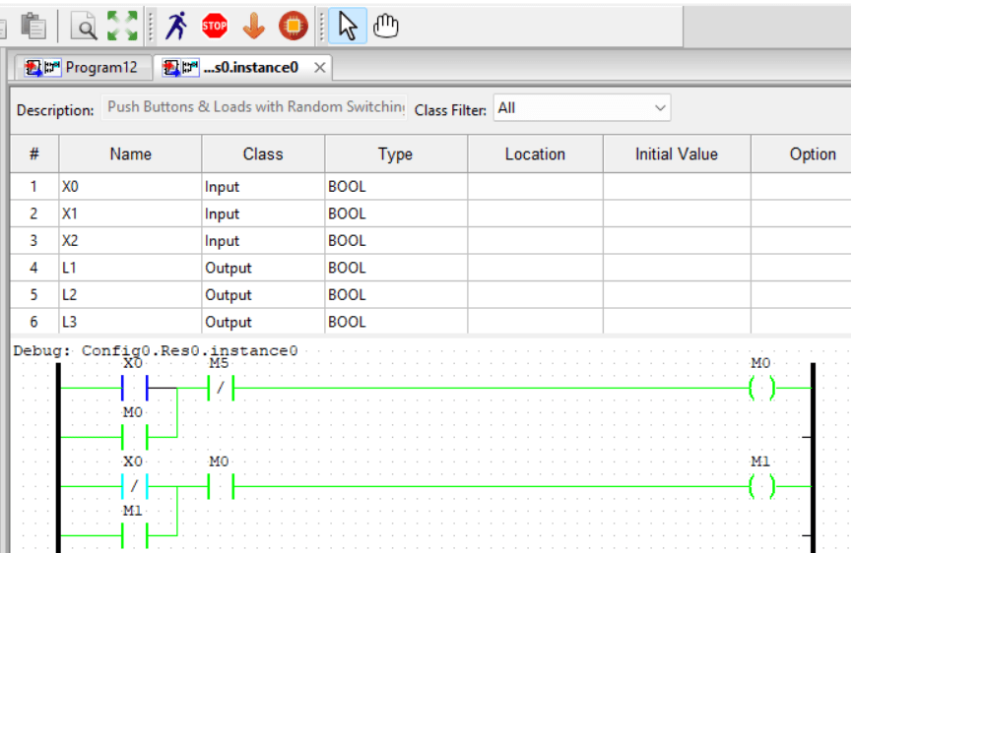Activate the arrow selection tool
The height and width of the screenshot is (738, 985).
point(346,26)
